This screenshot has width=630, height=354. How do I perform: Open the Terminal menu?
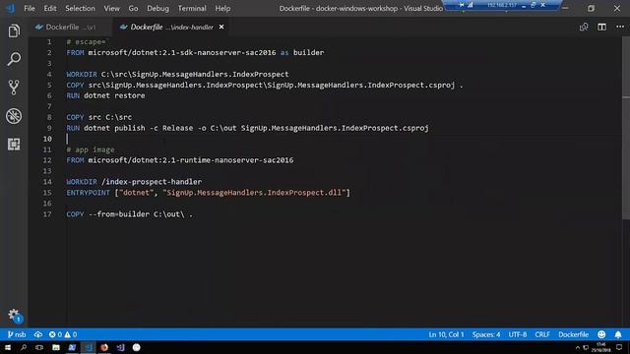click(192, 8)
